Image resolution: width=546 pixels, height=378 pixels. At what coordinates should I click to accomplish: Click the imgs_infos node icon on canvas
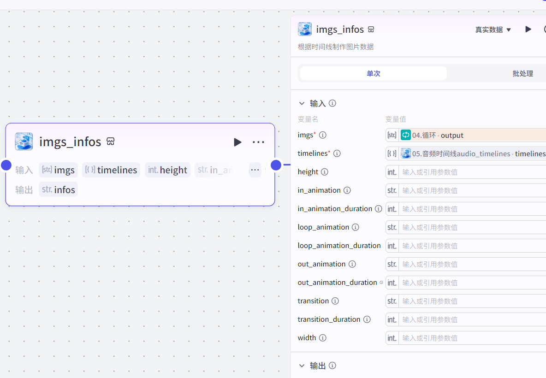(x=24, y=142)
